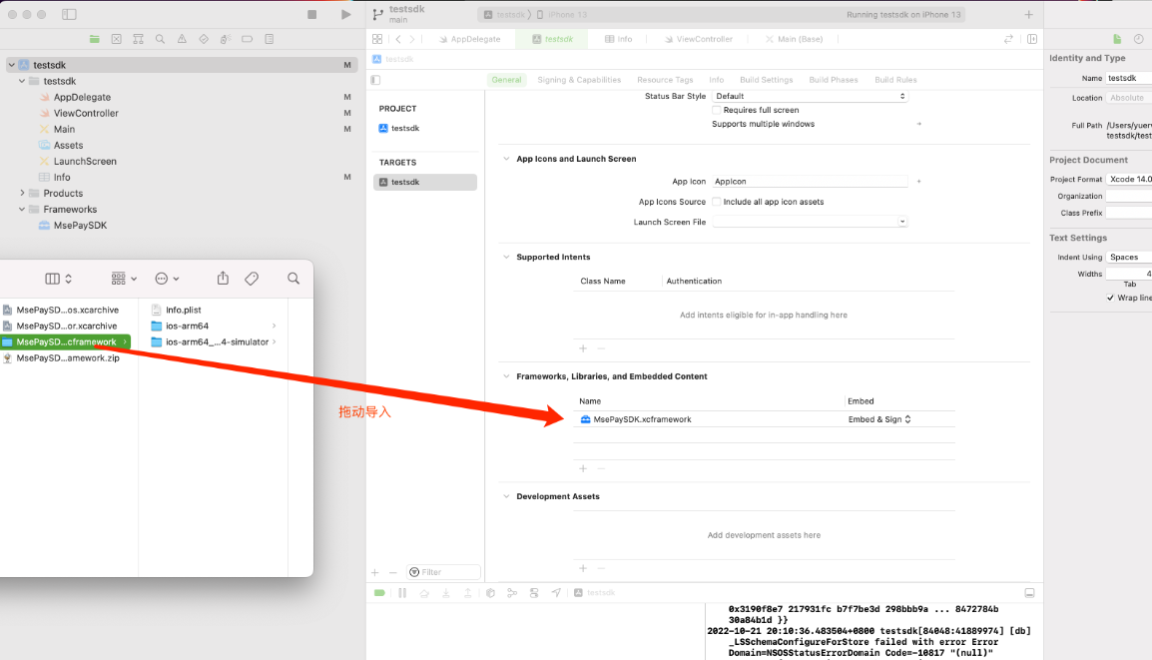Click the Finder Tags icon
Image resolution: width=1152 pixels, height=660 pixels.
(252, 279)
